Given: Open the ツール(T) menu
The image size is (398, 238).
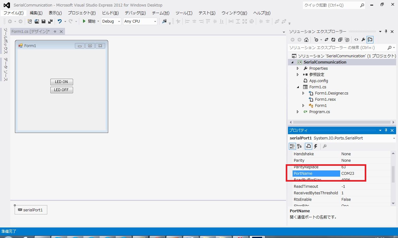Looking at the screenshot, I should click(x=184, y=13).
